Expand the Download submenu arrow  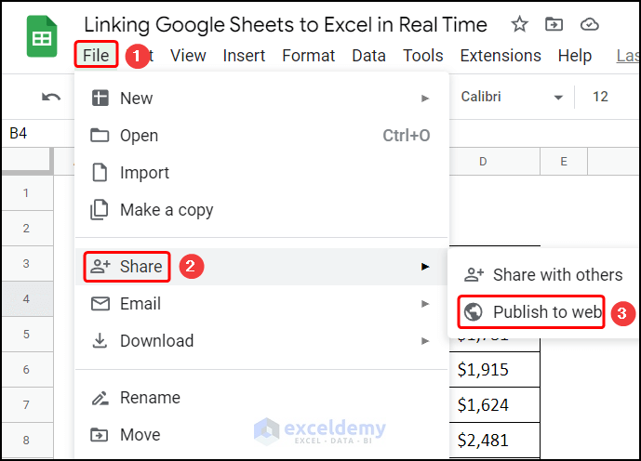click(x=425, y=341)
